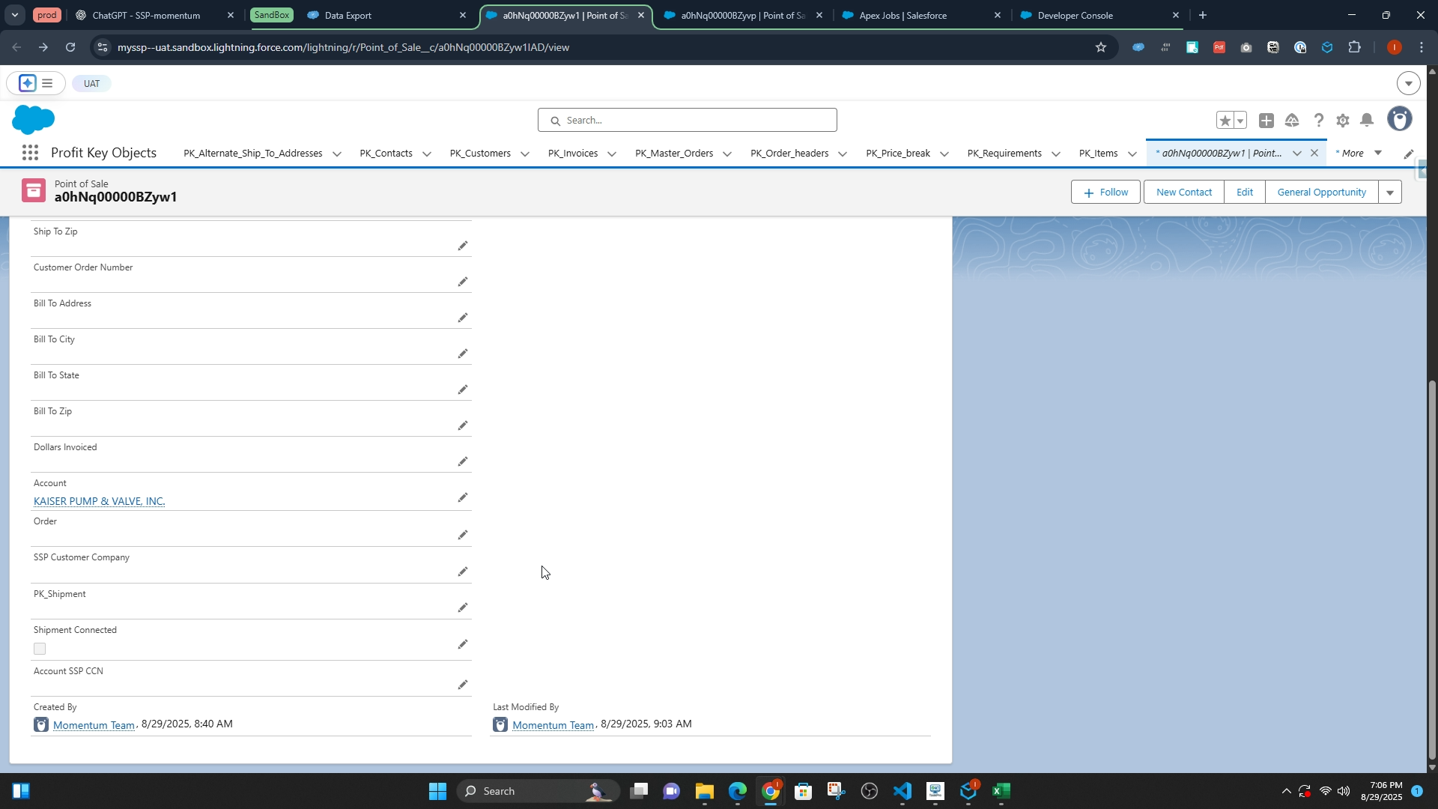Click the Salesforce Help question mark icon

pyautogui.click(x=1319, y=121)
